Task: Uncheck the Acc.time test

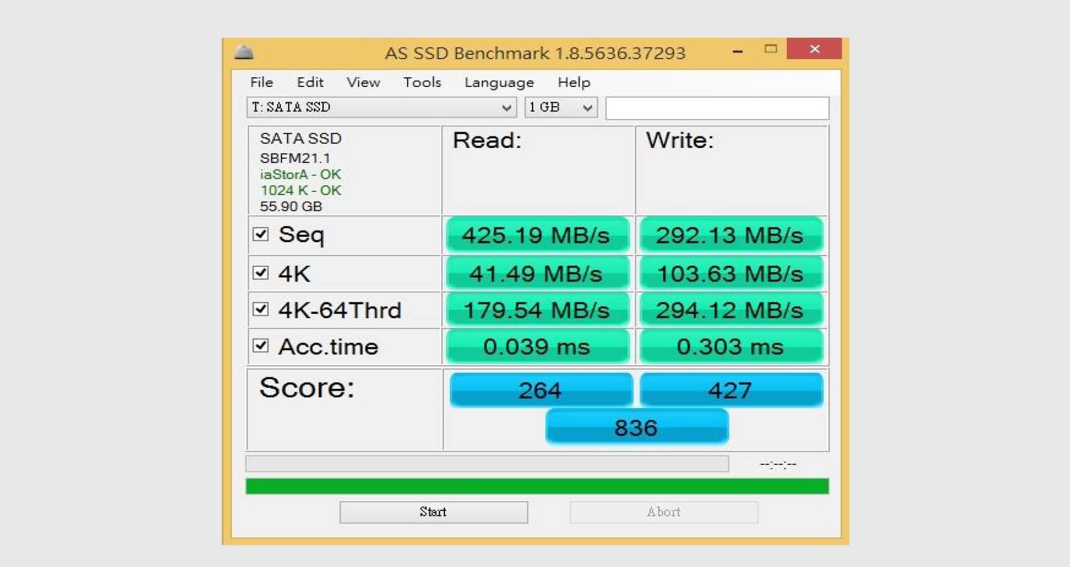Action: 261,346
